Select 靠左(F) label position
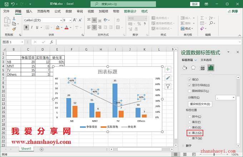The image size is (243, 157). (189, 122)
